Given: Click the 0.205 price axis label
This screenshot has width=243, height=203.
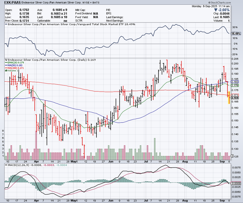Looking at the screenshot, I should [235, 59].
